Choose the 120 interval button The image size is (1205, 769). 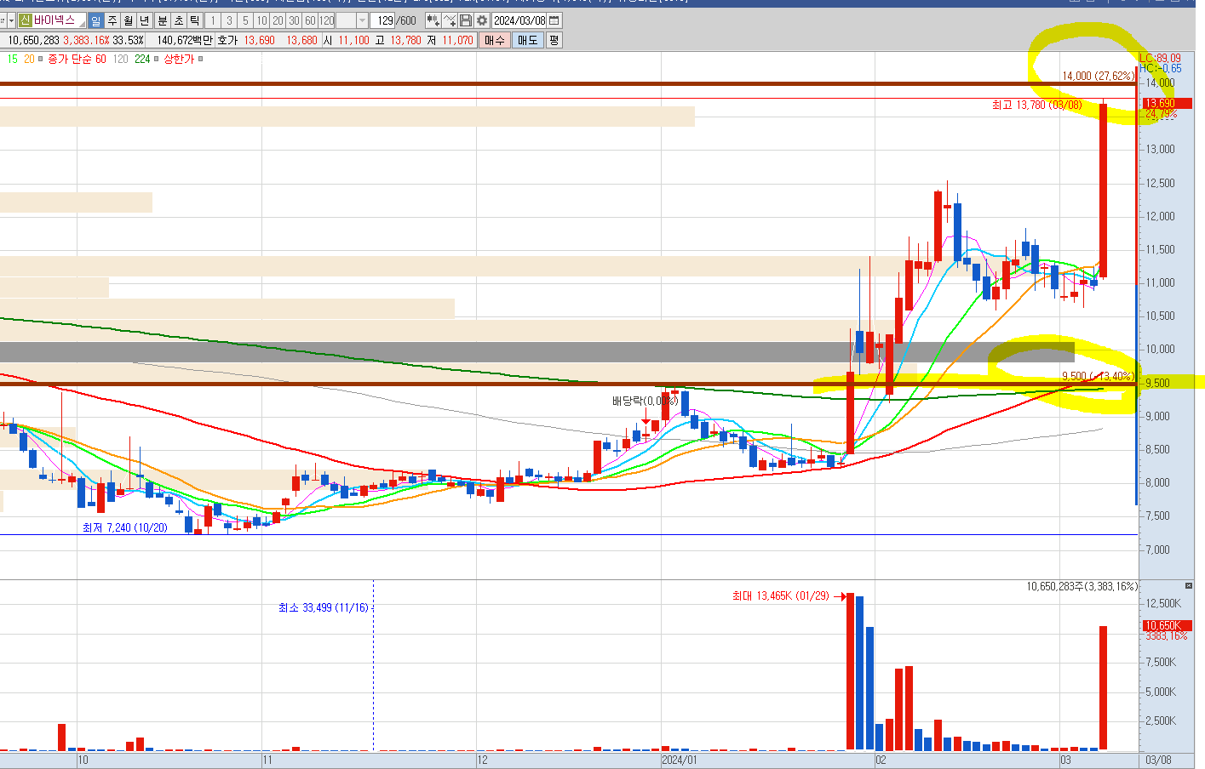(326, 20)
